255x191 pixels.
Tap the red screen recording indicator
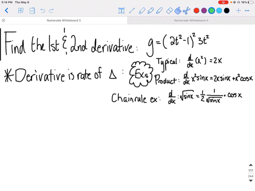223,2
